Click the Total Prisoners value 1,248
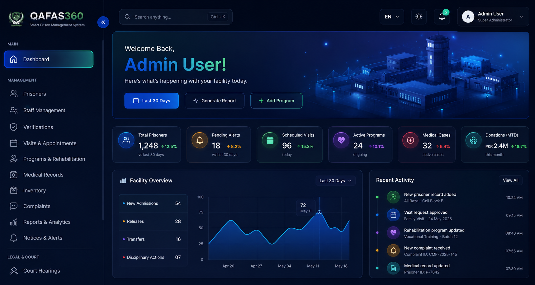 pos(148,146)
